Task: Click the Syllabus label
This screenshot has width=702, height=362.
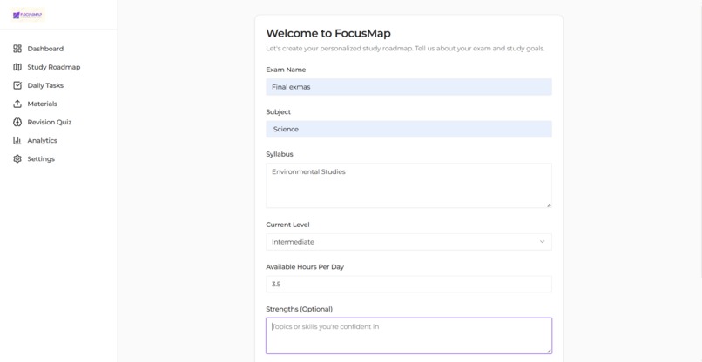Action: [280, 154]
